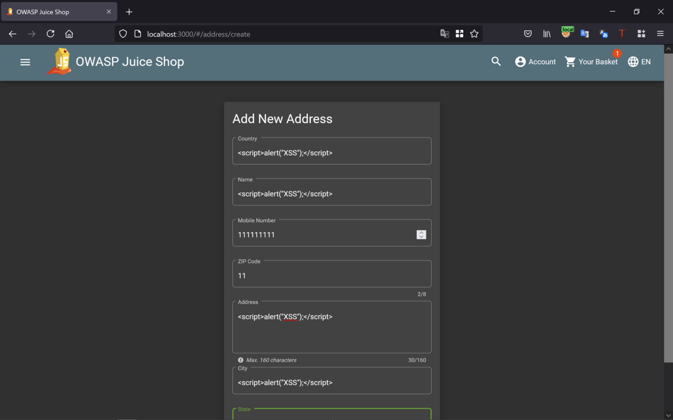Minimize the browser window
The image size is (673, 420).
point(612,12)
